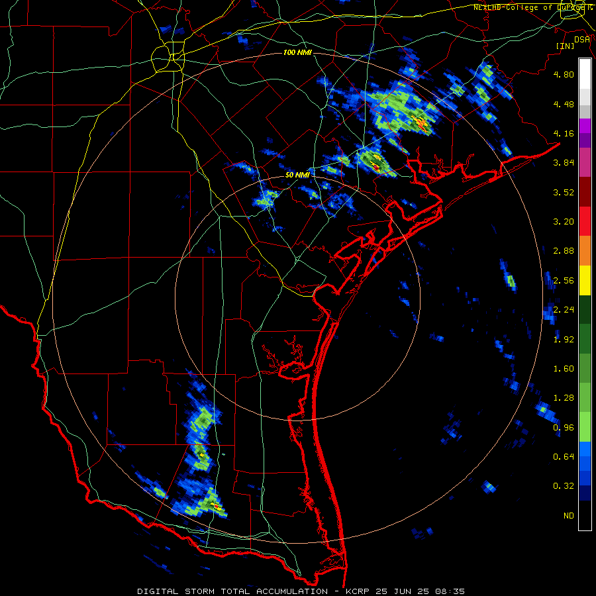Click the 3.84 legend value
The image size is (596, 596).
[564, 163]
